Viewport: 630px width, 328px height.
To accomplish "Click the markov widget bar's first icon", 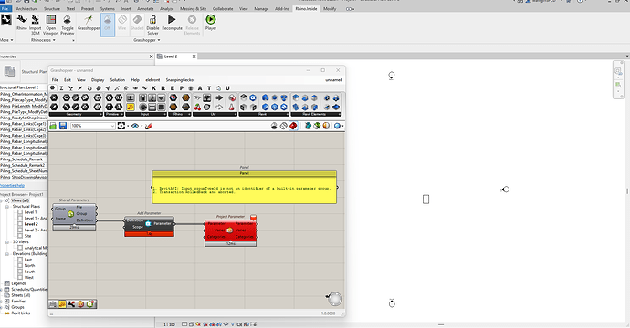I will point(53,304).
